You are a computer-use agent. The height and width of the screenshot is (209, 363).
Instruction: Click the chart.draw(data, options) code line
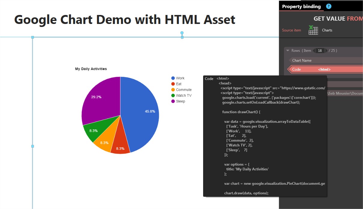pos(246,193)
